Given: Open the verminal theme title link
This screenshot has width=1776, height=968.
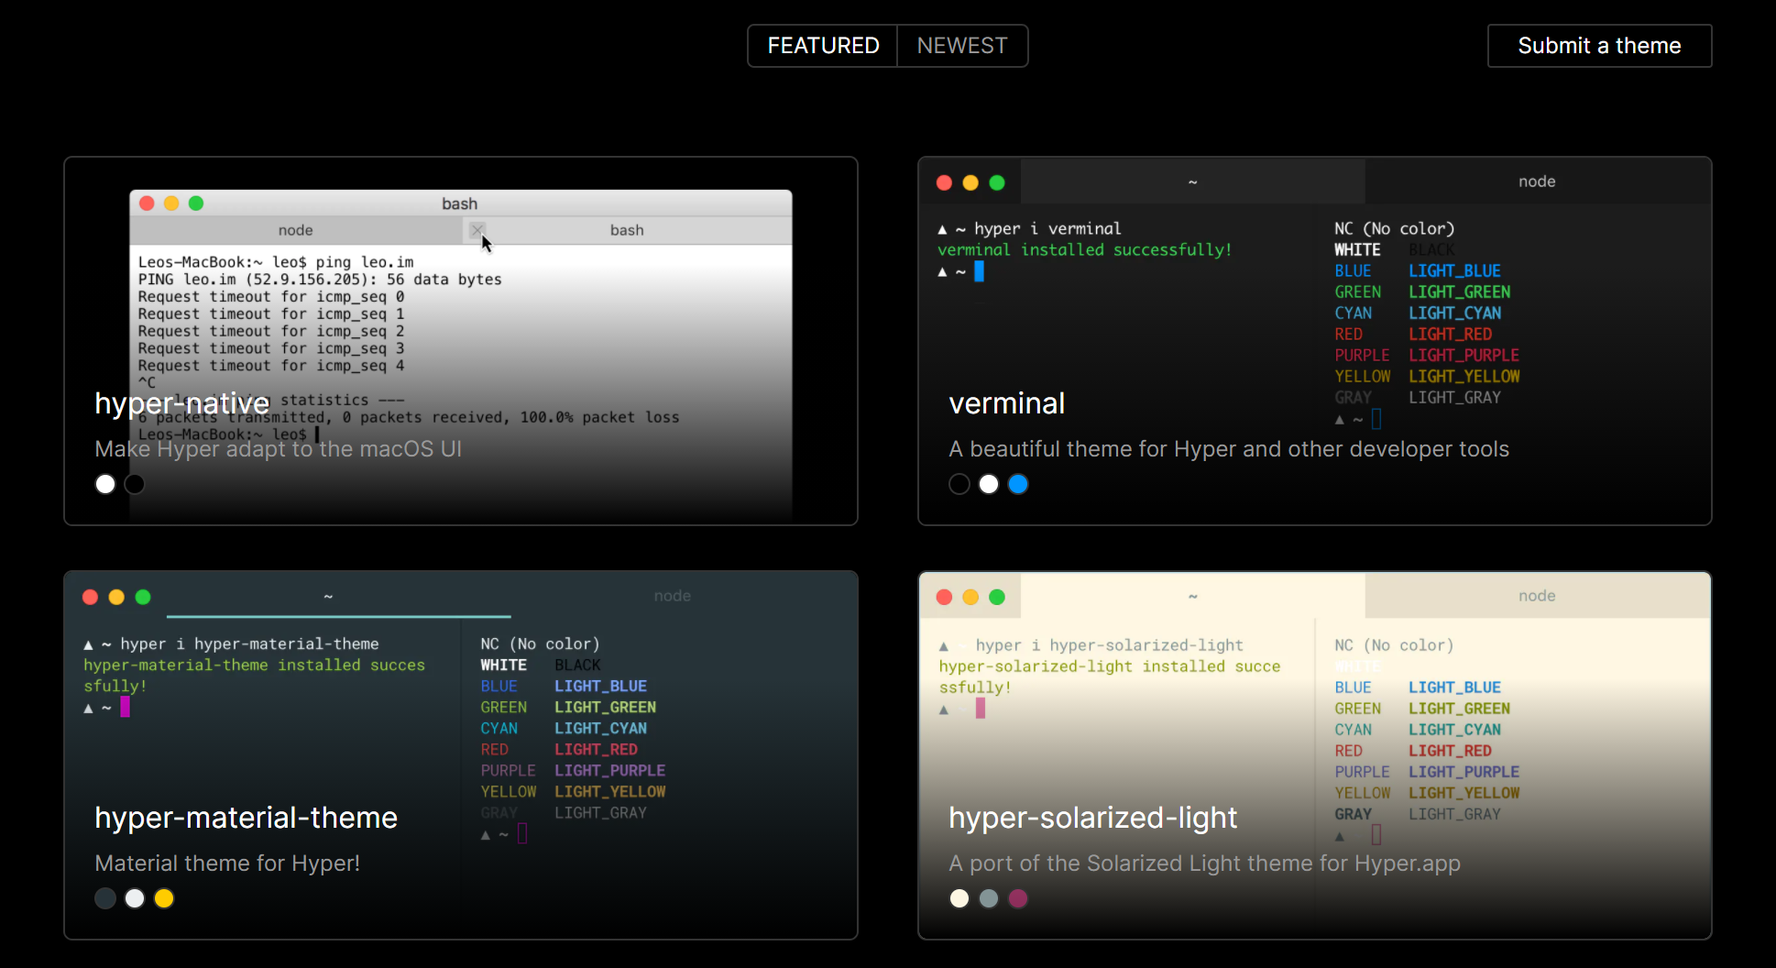Looking at the screenshot, I should point(1006,403).
